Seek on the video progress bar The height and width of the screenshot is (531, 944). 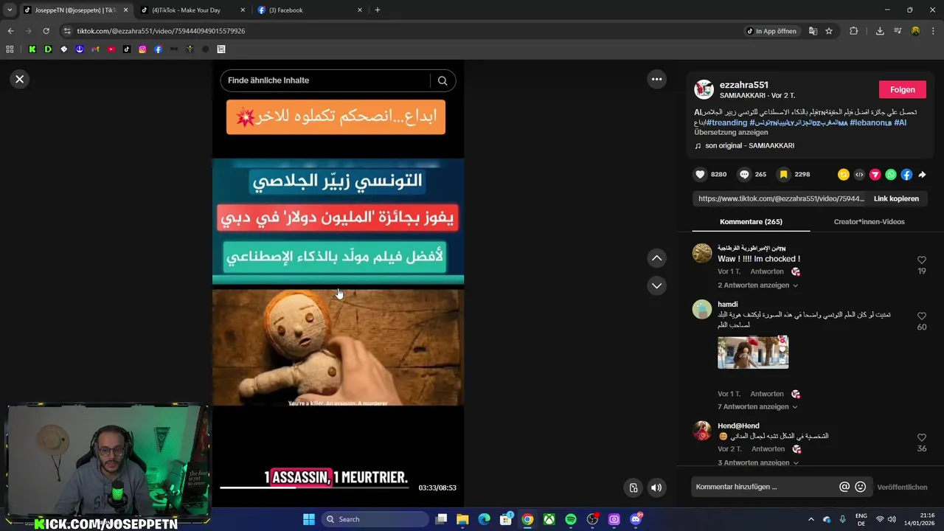coord(314,487)
